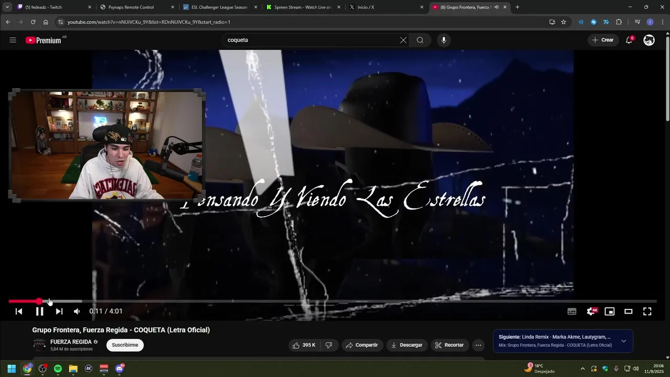Viewport: 670px width, 377px height.
Task: Mute the video volume
Action: point(77,311)
